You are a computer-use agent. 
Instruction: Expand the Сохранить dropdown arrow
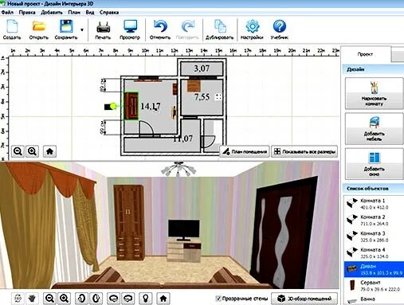tap(82, 29)
